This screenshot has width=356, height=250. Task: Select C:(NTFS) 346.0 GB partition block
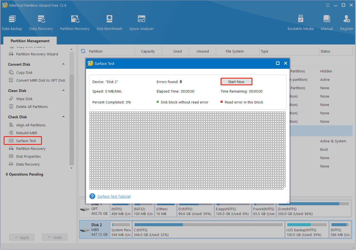pos(209,230)
